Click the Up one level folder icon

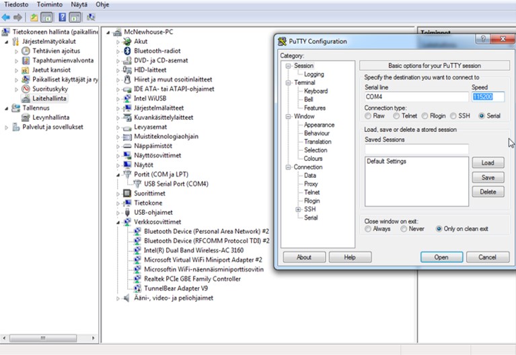click(x=34, y=17)
